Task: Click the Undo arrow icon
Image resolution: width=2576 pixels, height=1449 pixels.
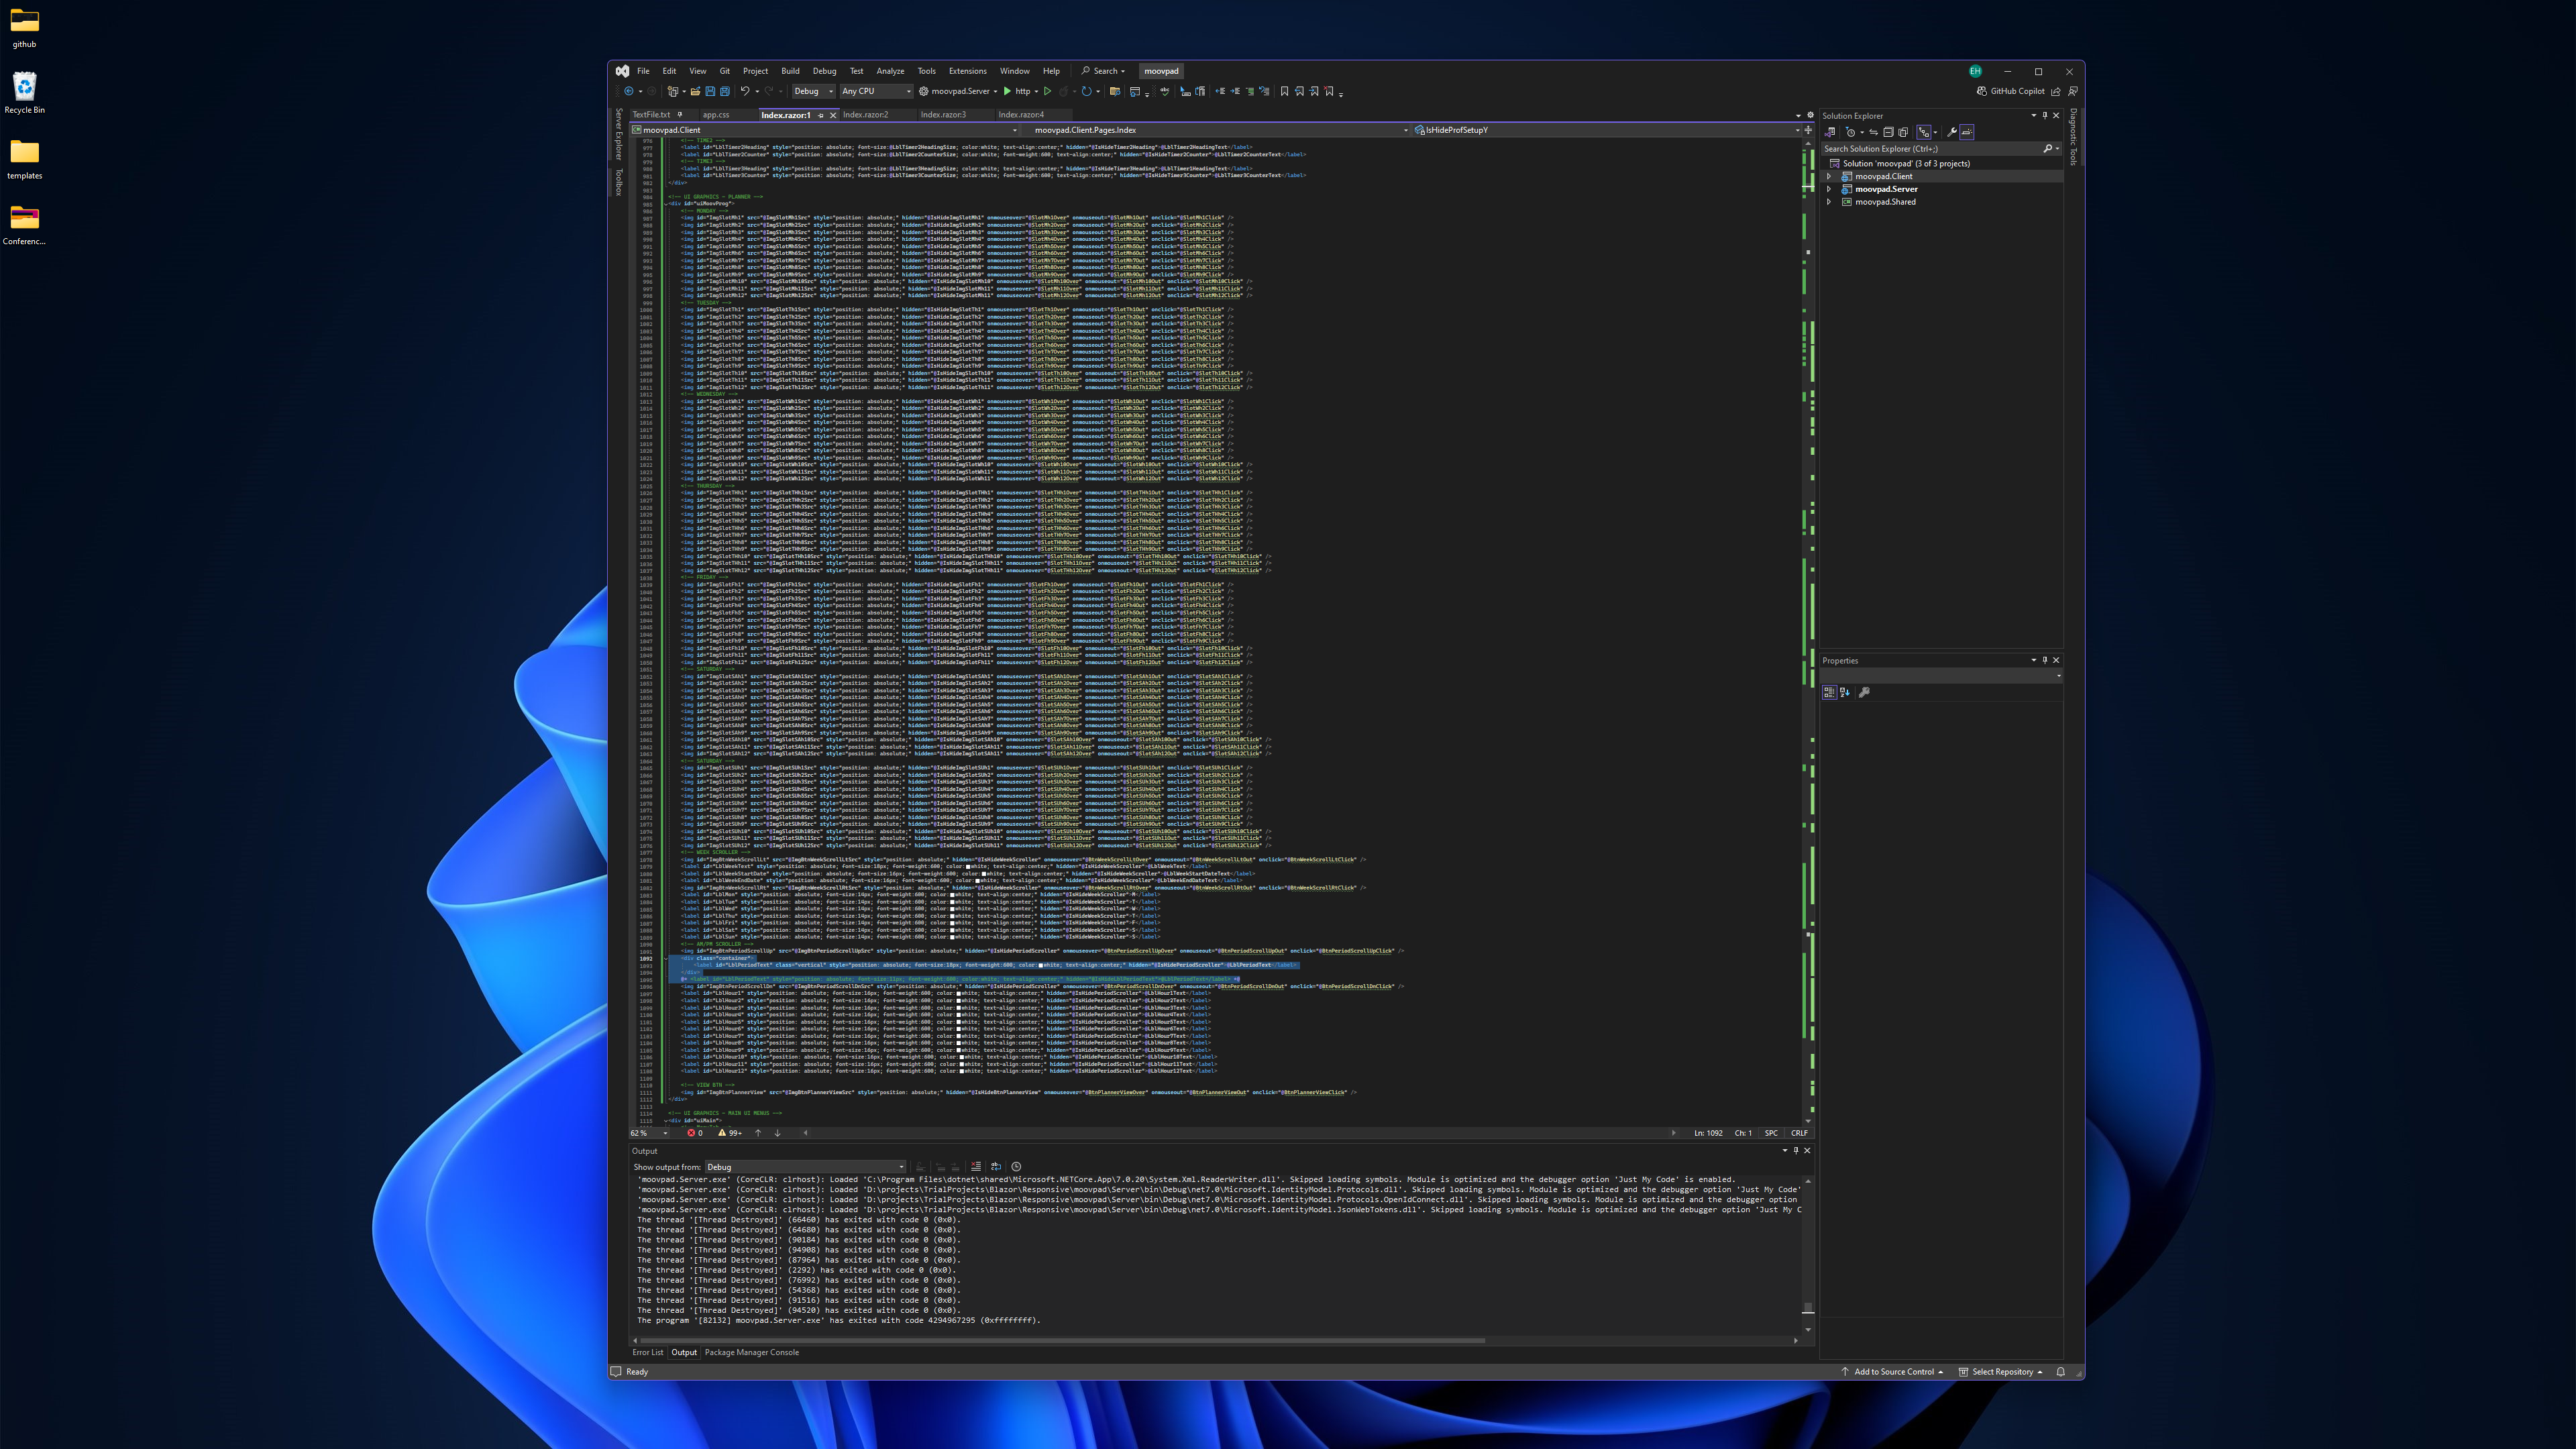Action: [x=745, y=91]
